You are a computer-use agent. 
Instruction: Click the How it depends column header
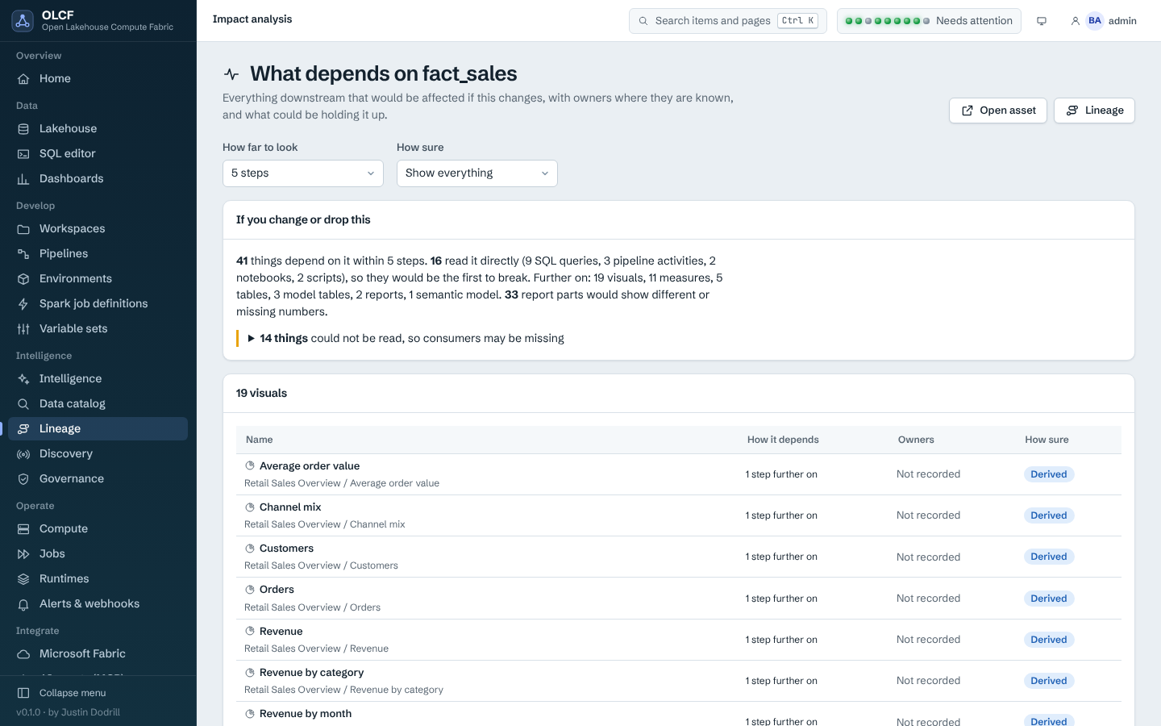(x=783, y=440)
